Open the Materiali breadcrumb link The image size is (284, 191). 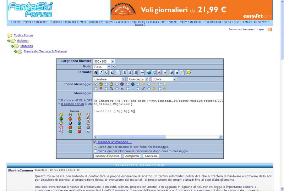tap(26, 46)
